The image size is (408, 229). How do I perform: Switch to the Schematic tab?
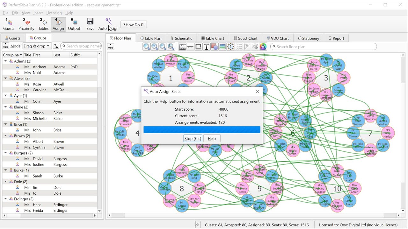pos(181,38)
